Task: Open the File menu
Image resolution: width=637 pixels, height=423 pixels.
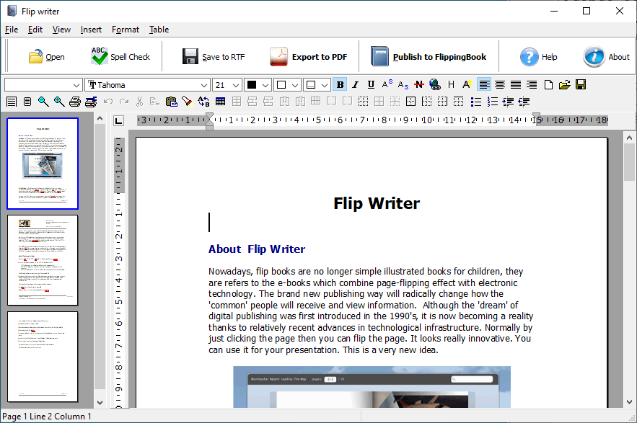Action: pos(12,30)
